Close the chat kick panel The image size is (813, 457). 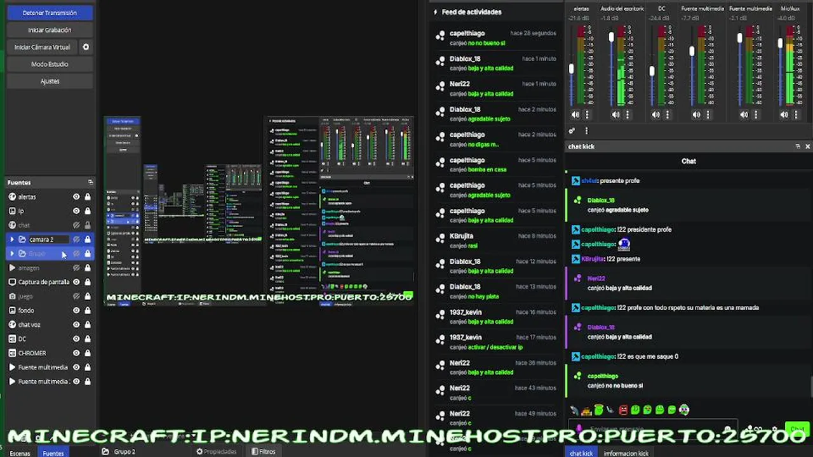(x=808, y=147)
